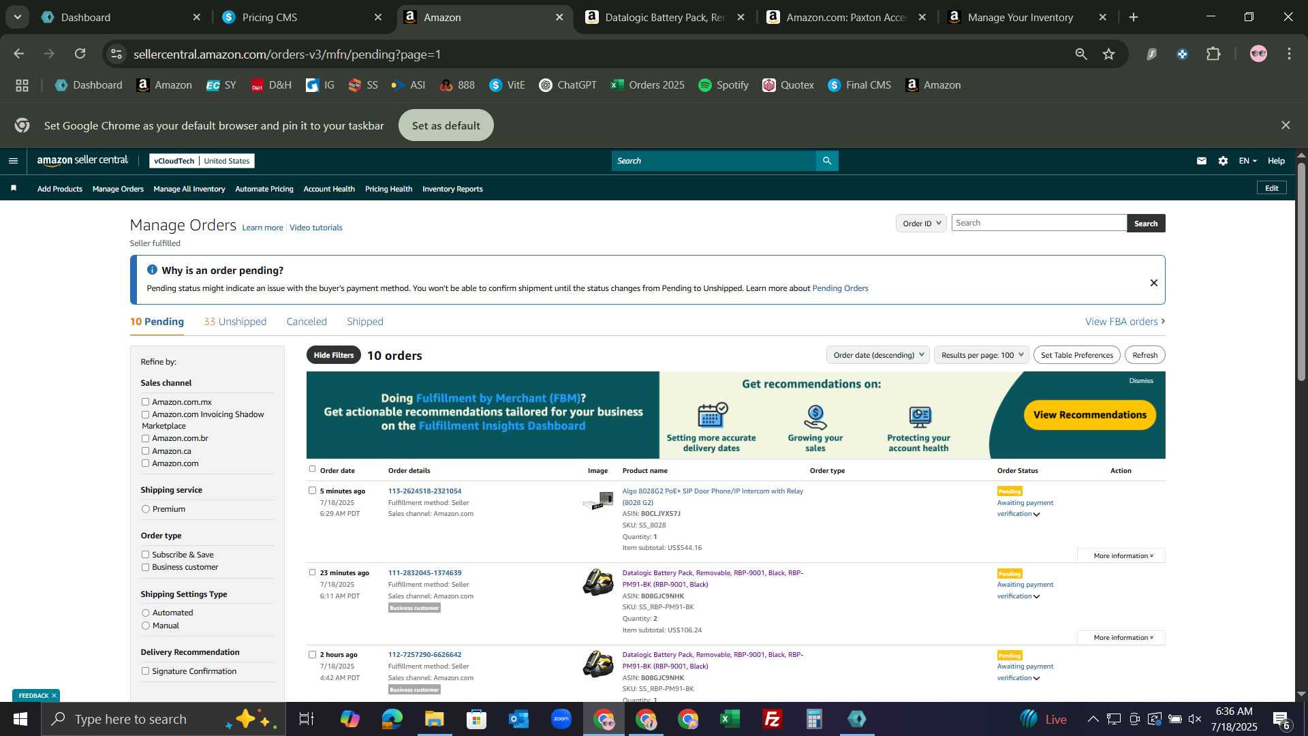
Task: Enable Signature Confirmation checkbox
Action: (145, 671)
